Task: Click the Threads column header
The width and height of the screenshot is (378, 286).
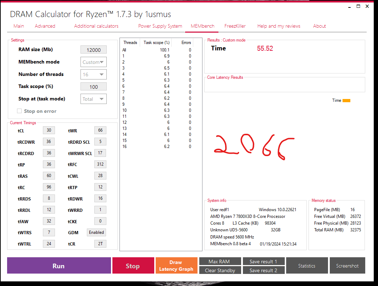Action: point(130,43)
